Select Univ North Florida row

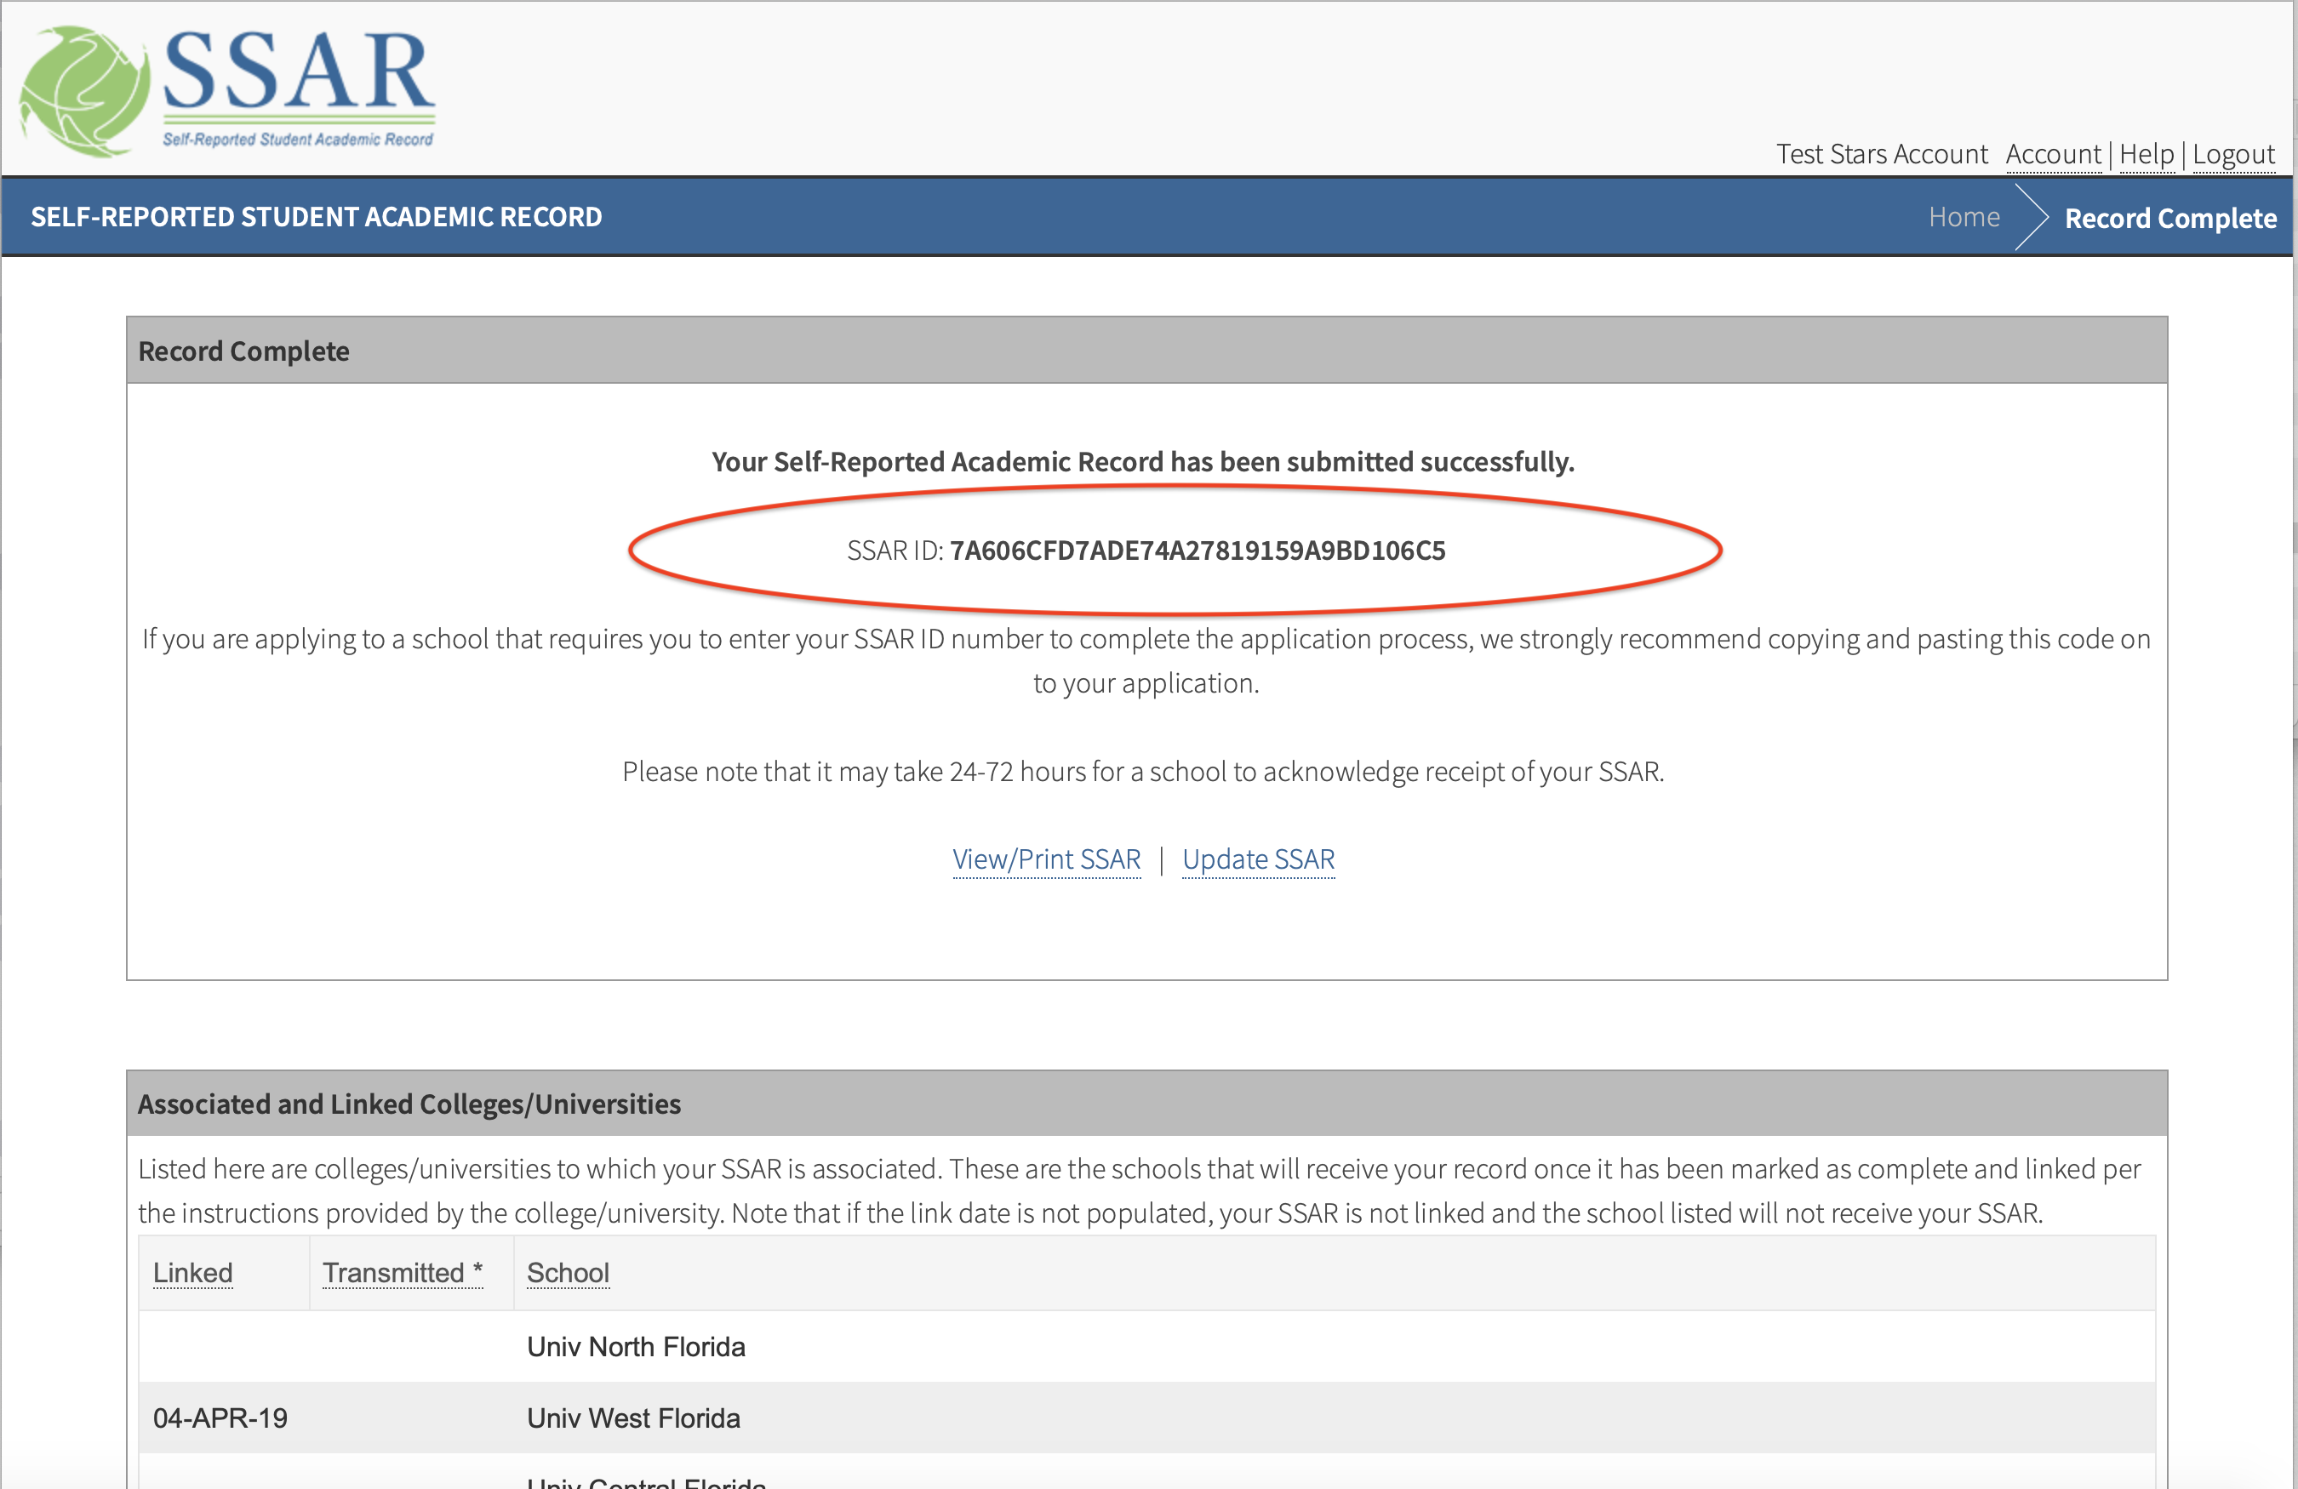[x=635, y=1347]
